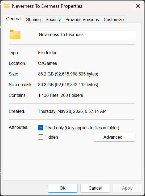Screen dimensions: 145x196
Task: Click the '1,430 Files, 260 Folders' text
Action: [60, 95]
